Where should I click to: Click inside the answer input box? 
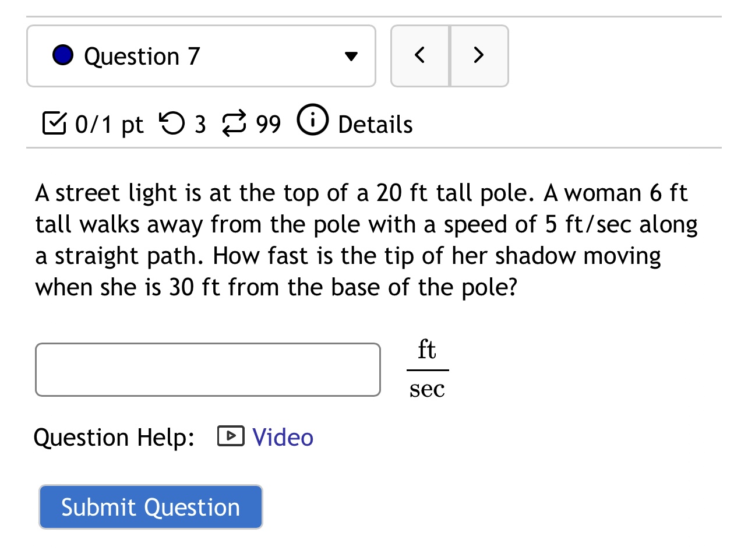(x=207, y=369)
